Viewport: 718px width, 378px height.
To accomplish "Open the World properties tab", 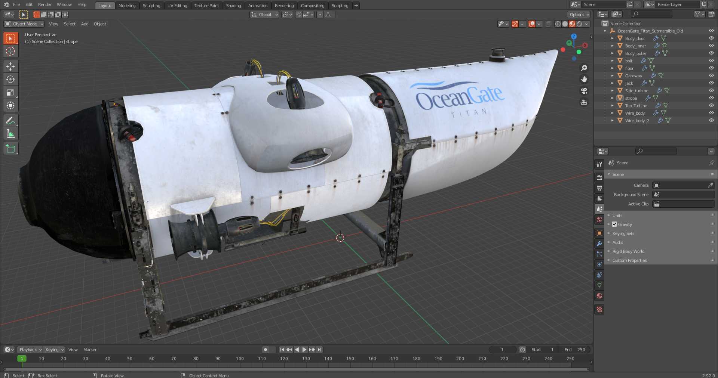I will click(x=599, y=220).
